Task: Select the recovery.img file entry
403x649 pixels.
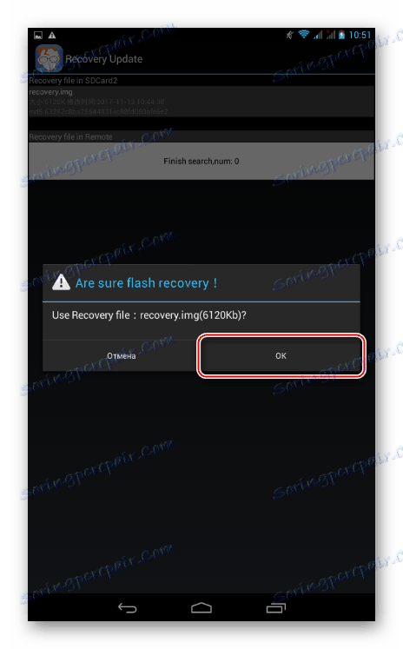Action: (x=201, y=102)
